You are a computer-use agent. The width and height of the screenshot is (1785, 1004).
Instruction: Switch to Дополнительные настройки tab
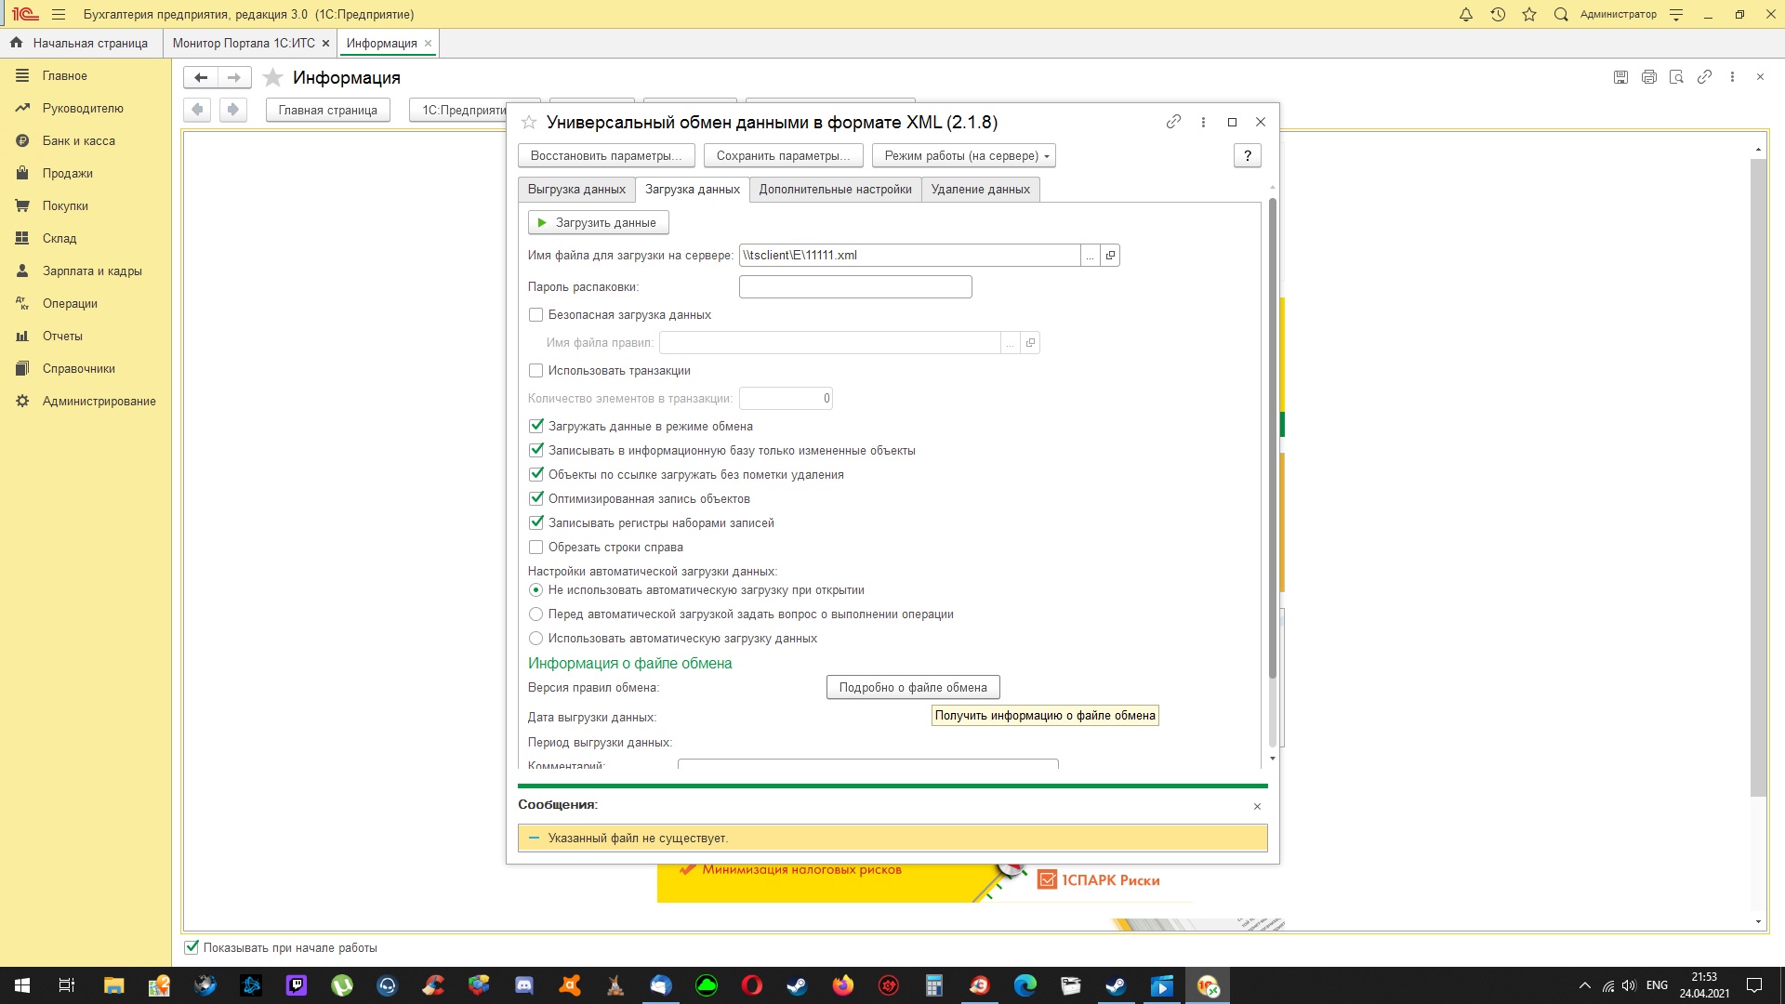[x=835, y=189]
